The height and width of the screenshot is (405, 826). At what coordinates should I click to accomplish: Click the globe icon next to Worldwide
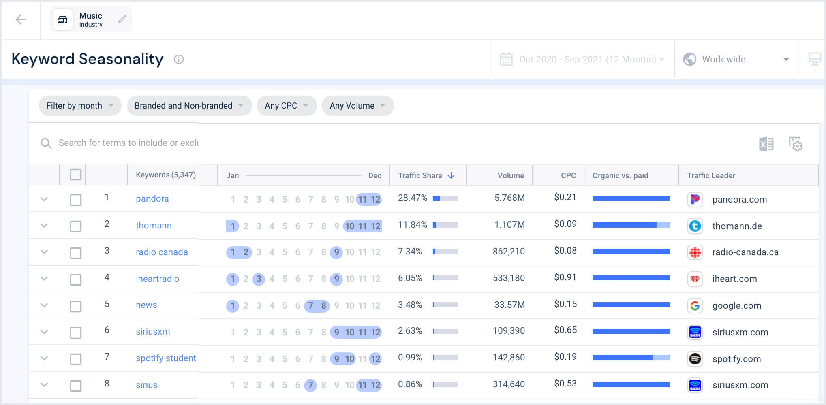pos(690,59)
